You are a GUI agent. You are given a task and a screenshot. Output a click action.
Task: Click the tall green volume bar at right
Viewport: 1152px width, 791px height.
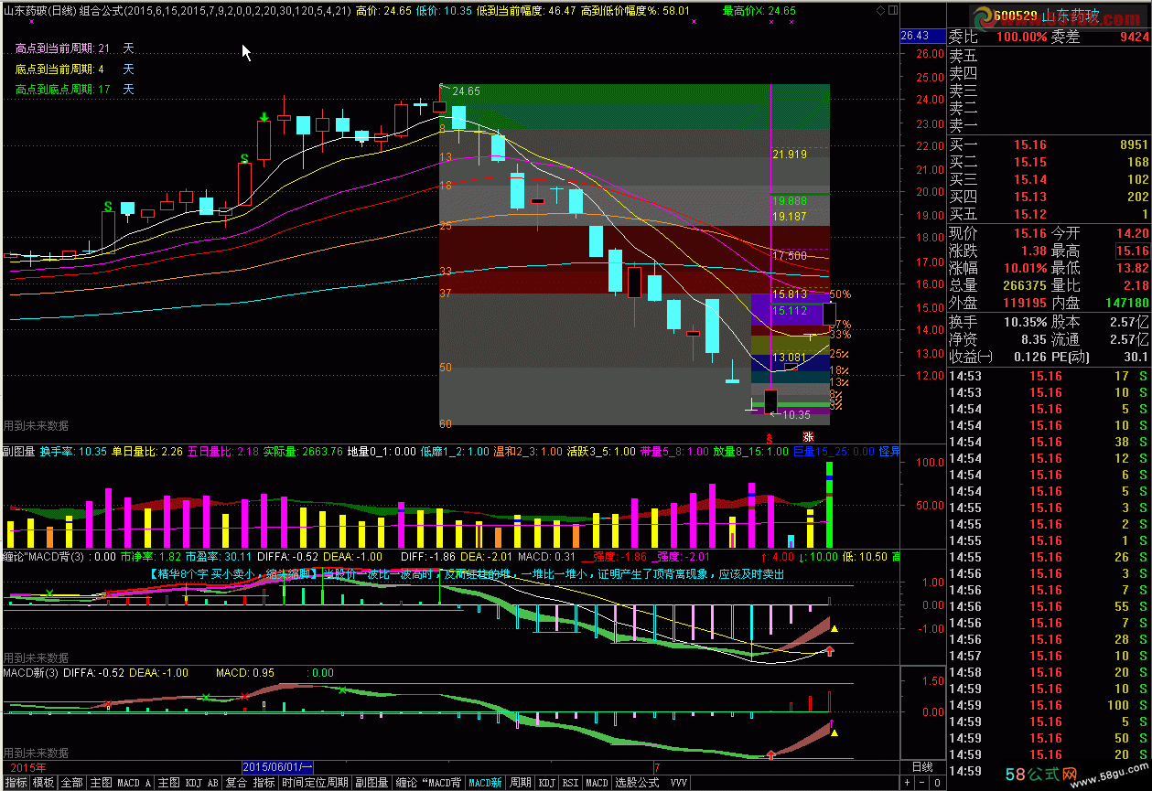pyautogui.click(x=829, y=504)
